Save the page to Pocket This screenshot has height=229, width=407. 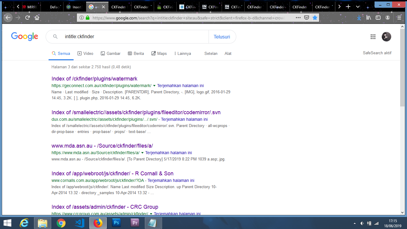coord(307,18)
